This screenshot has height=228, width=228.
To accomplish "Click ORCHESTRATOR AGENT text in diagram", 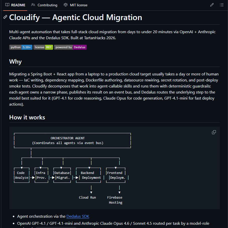I will tap(68, 138).
